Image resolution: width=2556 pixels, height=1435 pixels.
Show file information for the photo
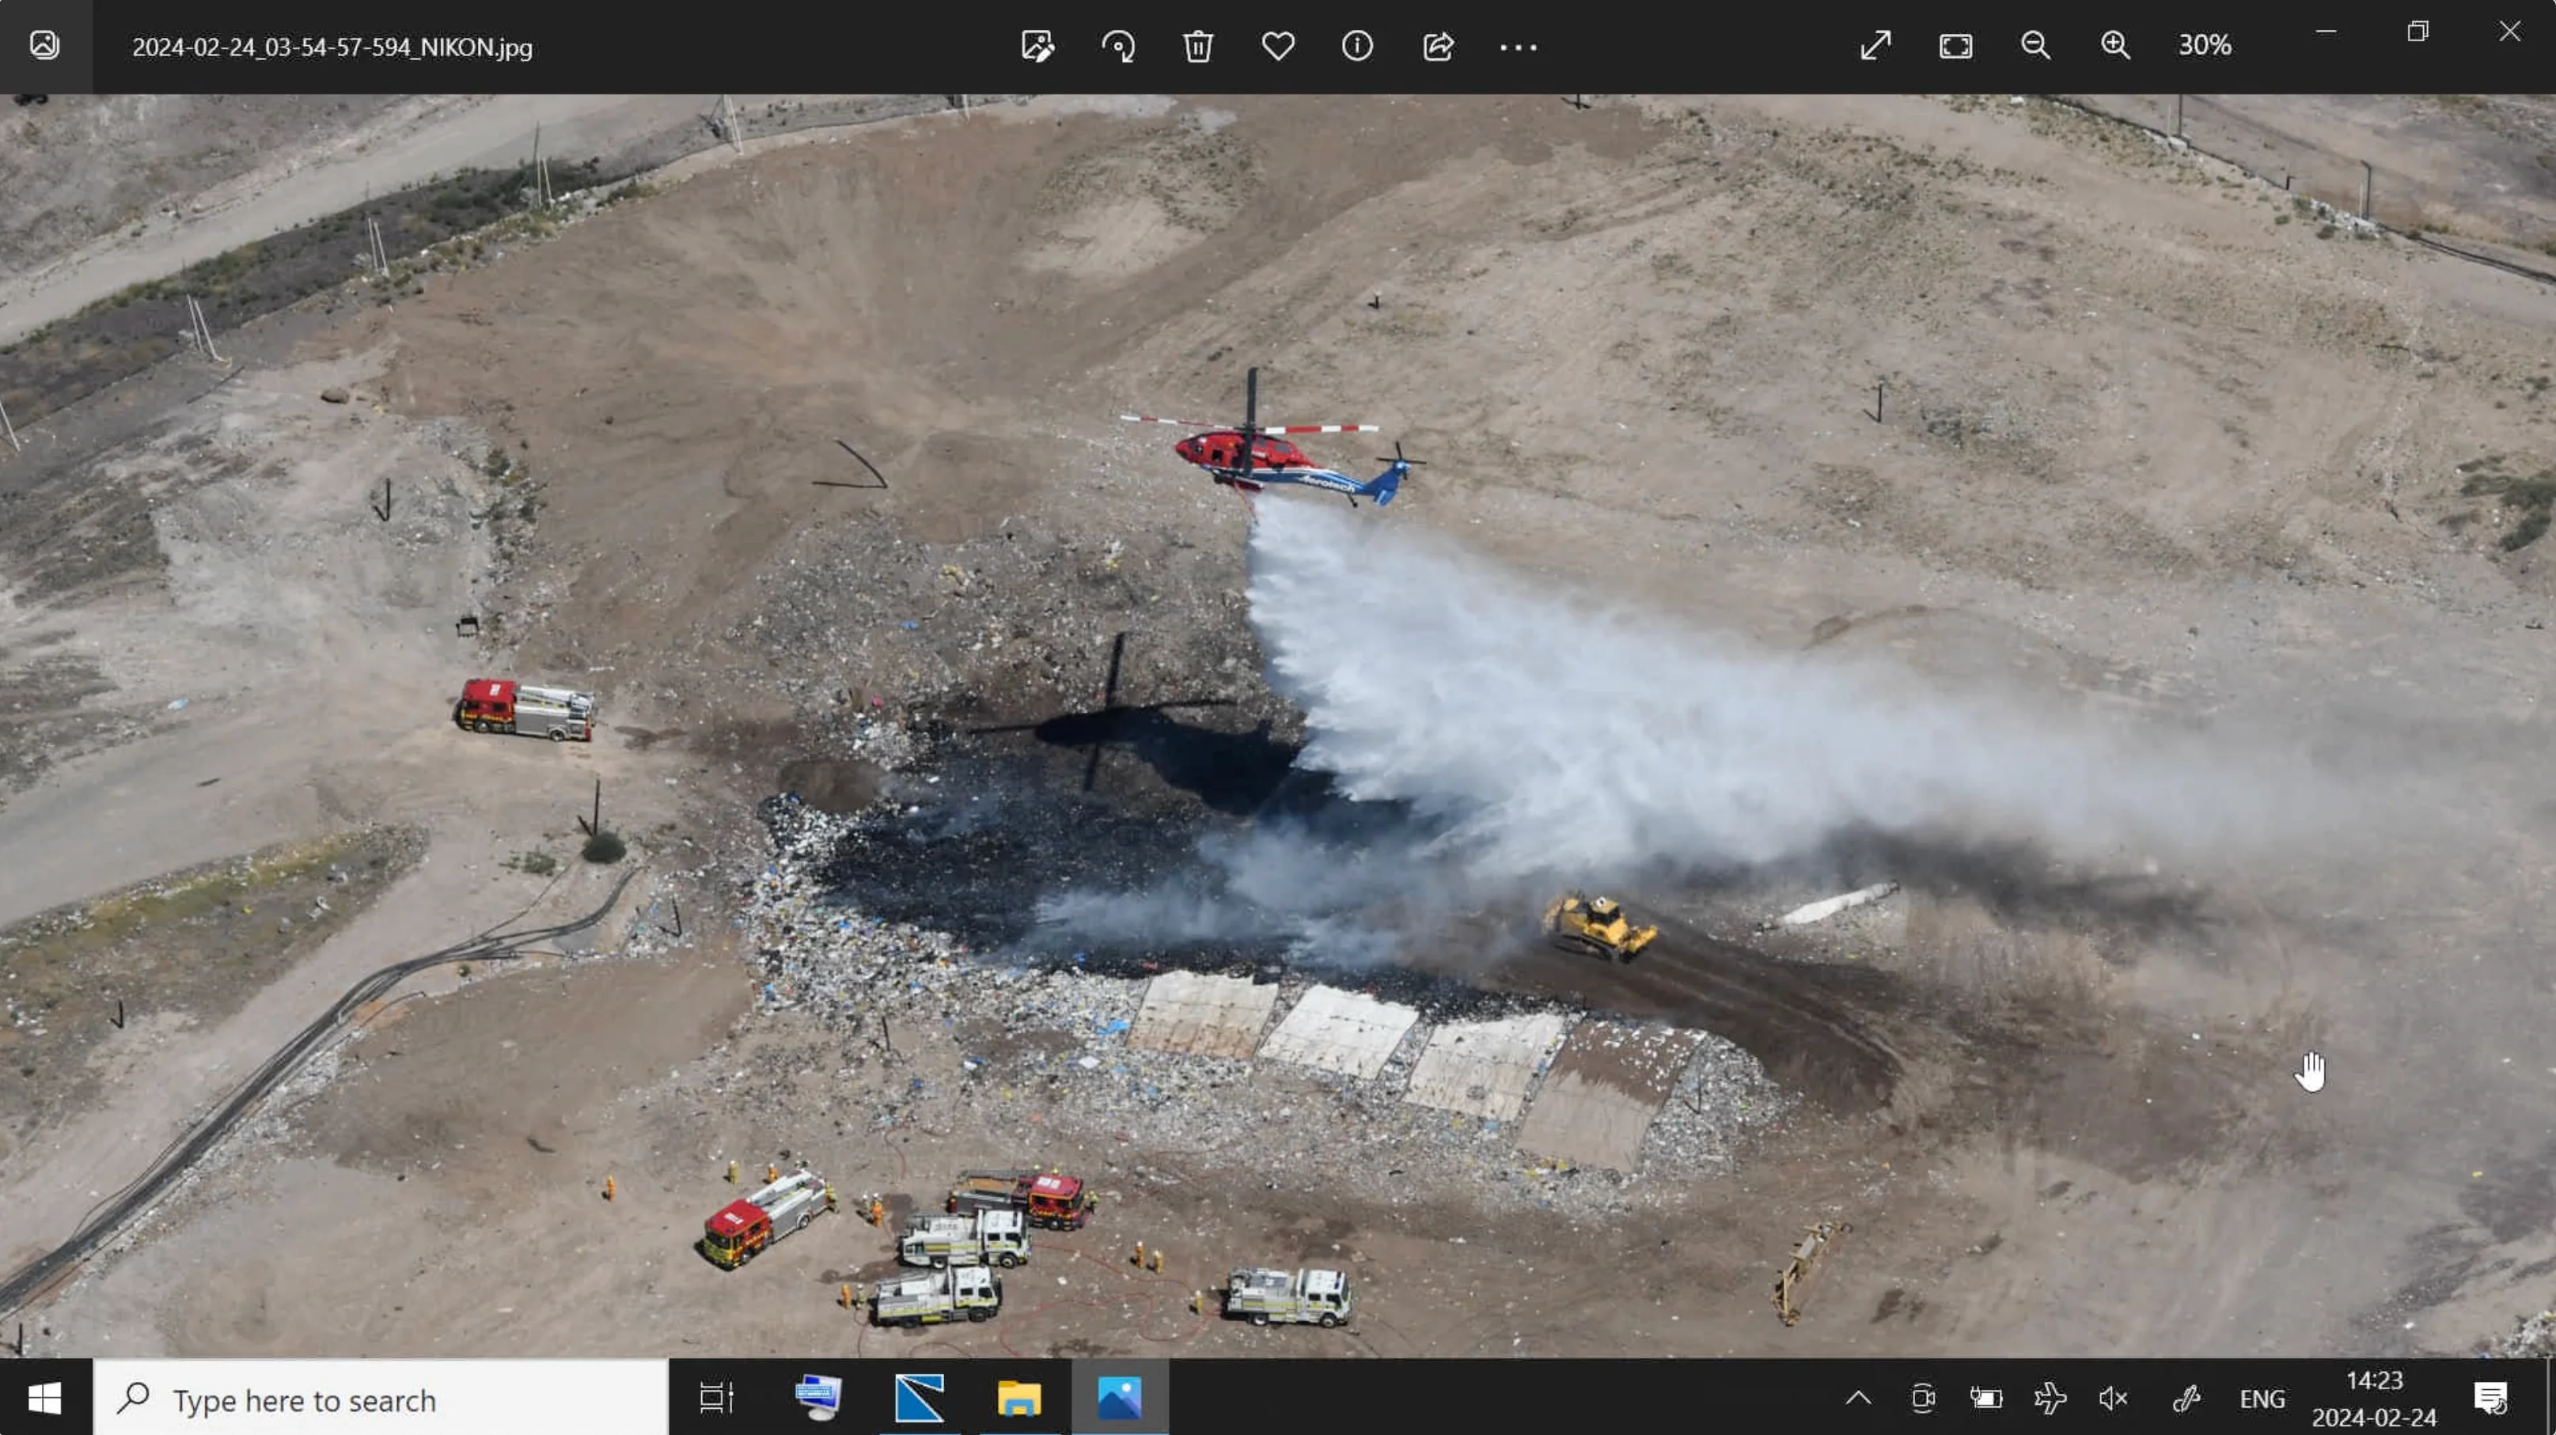click(x=1357, y=46)
